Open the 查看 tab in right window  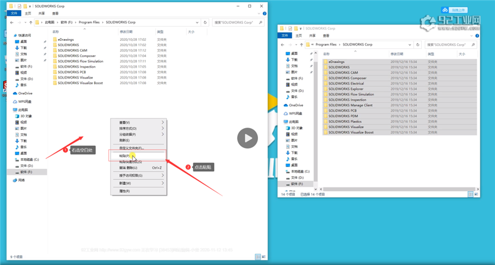326,36
